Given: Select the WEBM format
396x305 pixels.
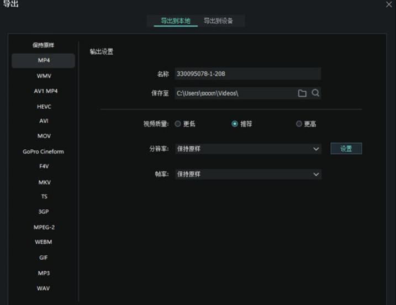Looking at the screenshot, I should coord(44,242).
